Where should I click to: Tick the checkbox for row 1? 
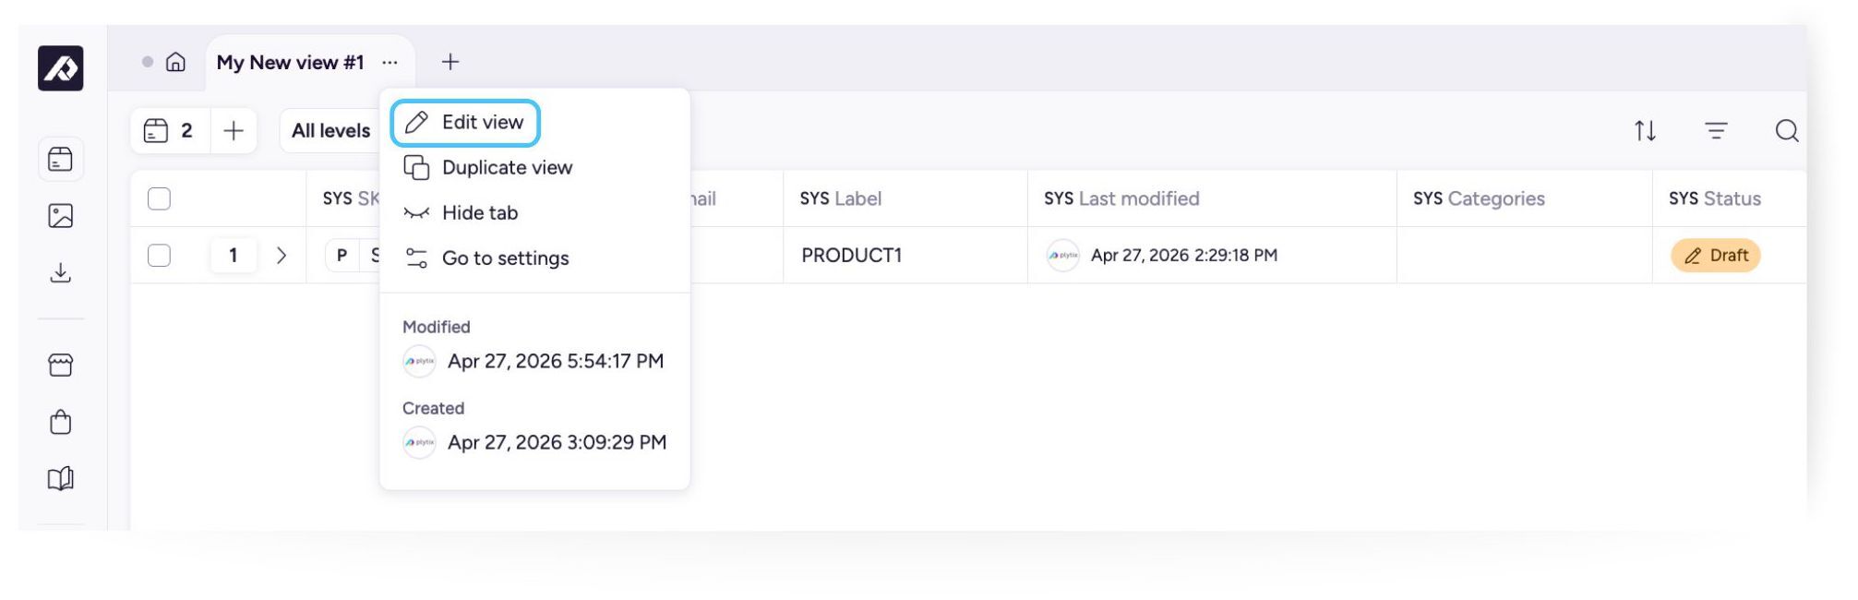pos(160,255)
